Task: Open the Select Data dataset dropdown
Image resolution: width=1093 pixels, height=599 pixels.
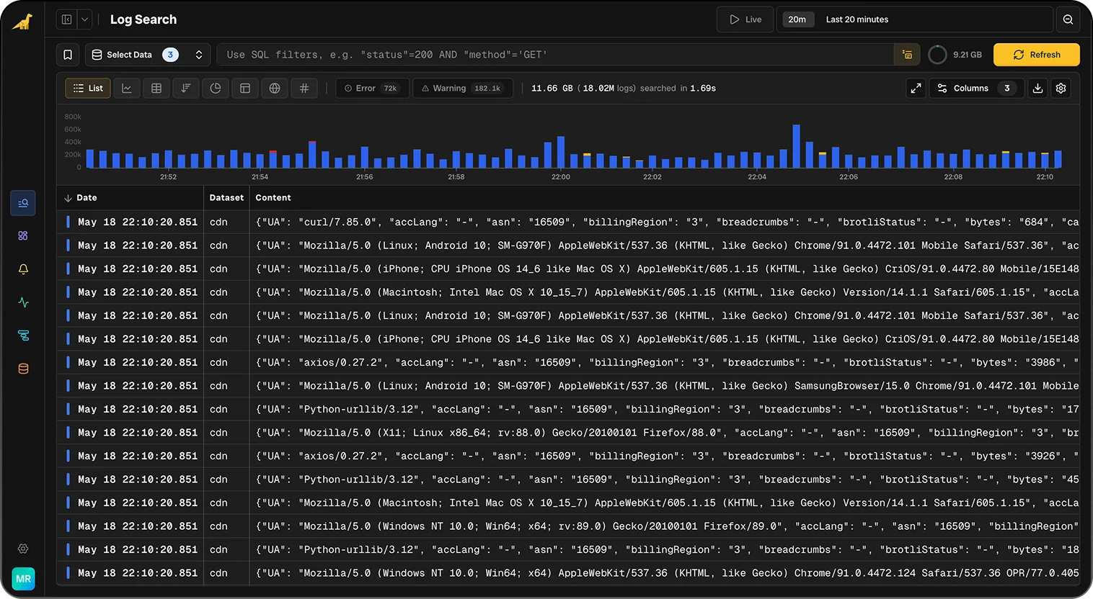Action: (x=148, y=55)
